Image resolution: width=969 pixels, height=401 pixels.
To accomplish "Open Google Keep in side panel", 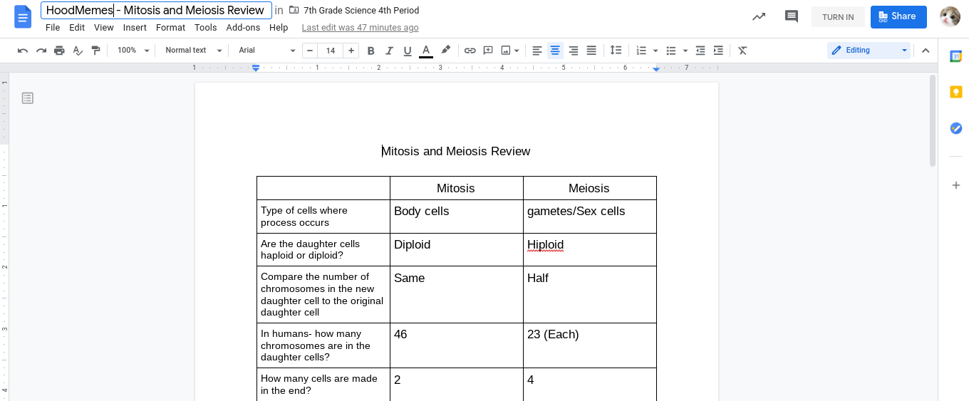I will [x=956, y=92].
